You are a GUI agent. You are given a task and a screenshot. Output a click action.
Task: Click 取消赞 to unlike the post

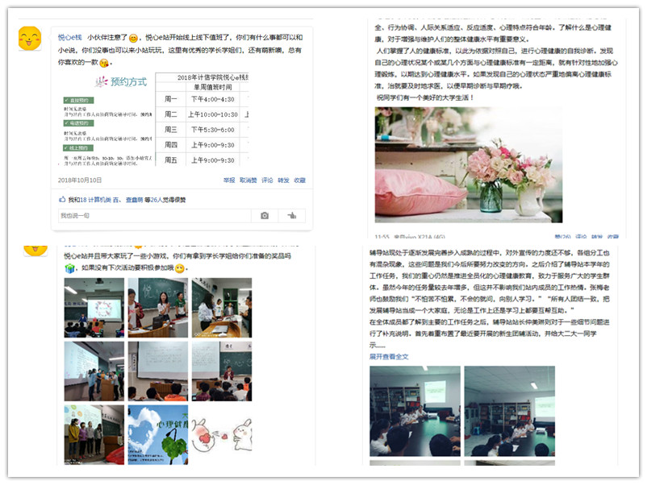tap(248, 180)
